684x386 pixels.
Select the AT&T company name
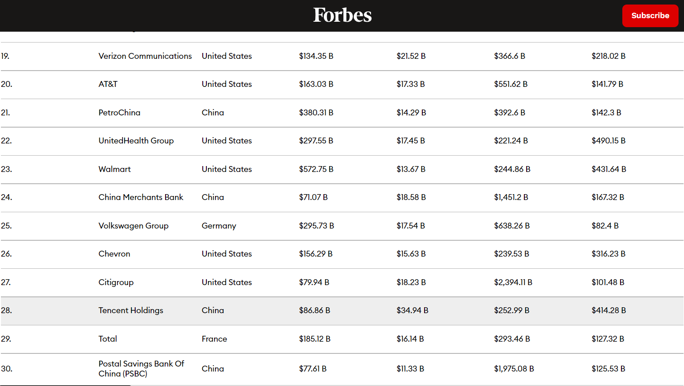pos(108,84)
